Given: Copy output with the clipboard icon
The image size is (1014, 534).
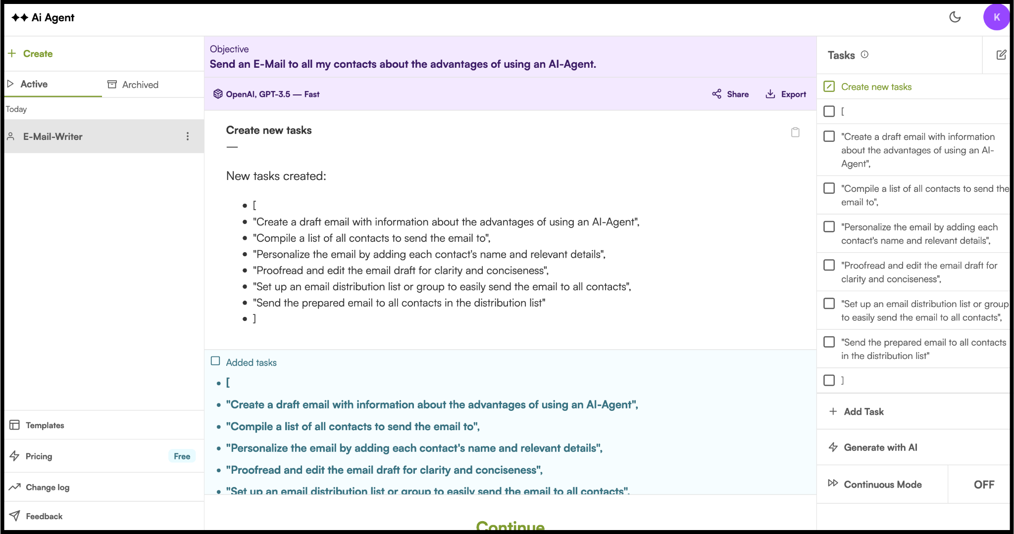Looking at the screenshot, I should pyautogui.click(x=795, y=132).
